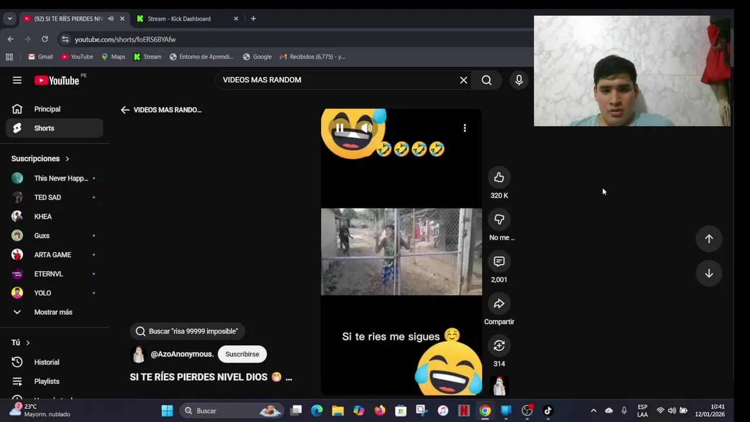This screenshot has height=422, width=750.
Task: Mute the short with the speaker icon
Action: coord(367,128)
